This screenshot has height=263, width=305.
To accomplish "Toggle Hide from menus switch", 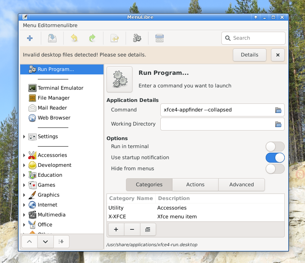I will [x=275, y=169].
